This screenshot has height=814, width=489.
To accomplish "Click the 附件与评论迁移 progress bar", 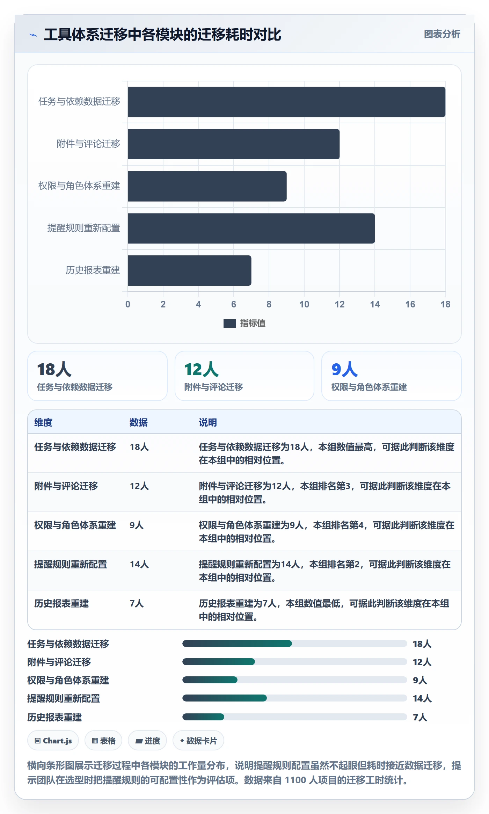I will pos(295,662).
